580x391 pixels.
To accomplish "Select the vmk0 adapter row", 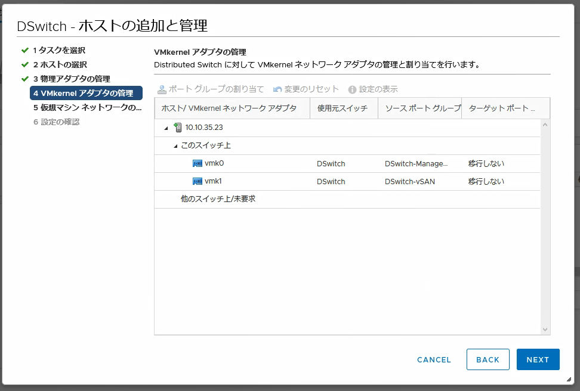I will click(347, 164).
